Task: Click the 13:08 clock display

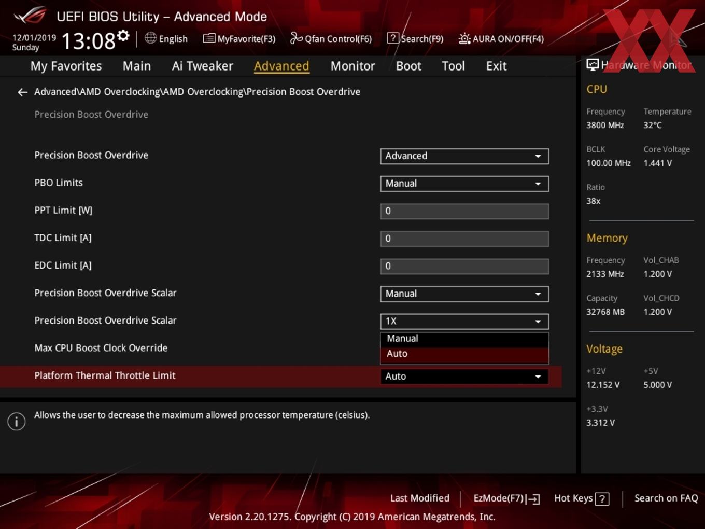Action: [89, 41]
